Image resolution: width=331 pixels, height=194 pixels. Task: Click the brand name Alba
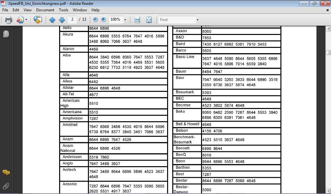pyautogui.click(x=67, y=55)
